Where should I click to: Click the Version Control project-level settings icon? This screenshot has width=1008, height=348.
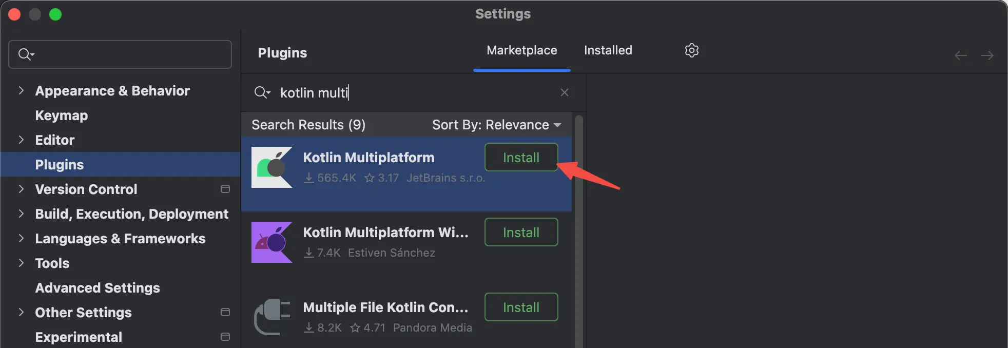click(x=225, y=189)
